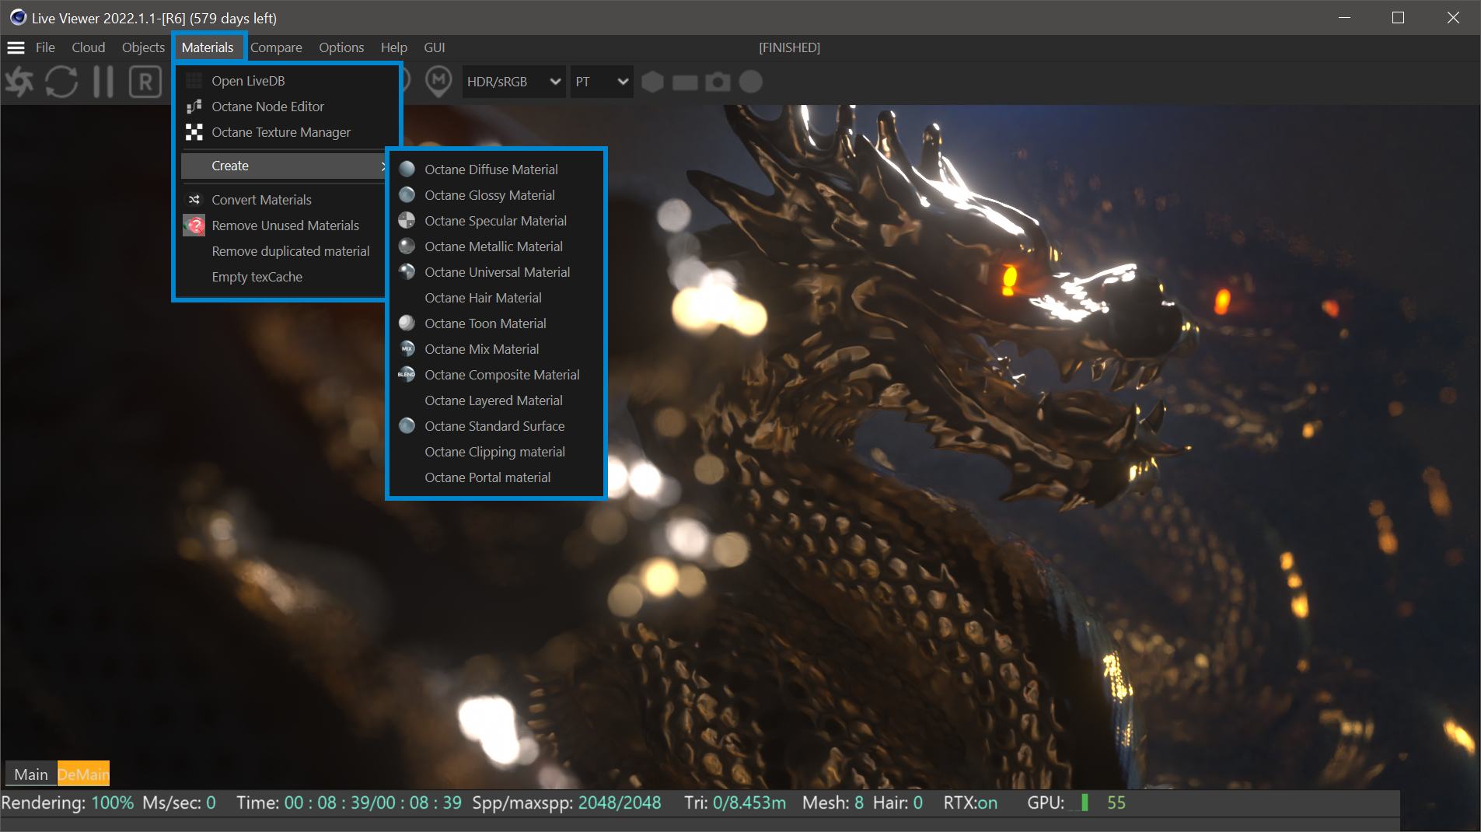Create an Octane Metallic Material
Viewport: 1481px width, 832px height.
coord(496,246)
